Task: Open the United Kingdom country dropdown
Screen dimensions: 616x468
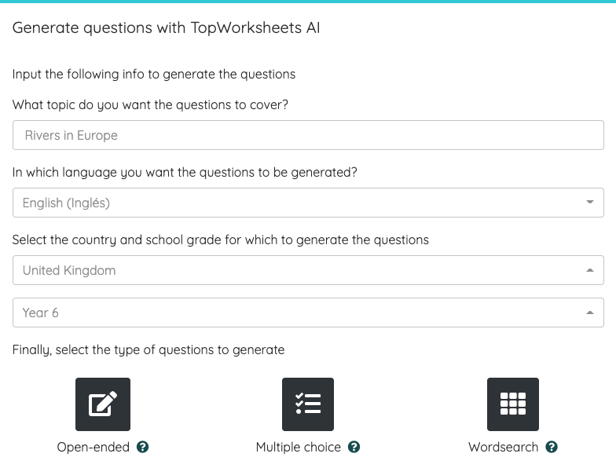Action: 308,270
